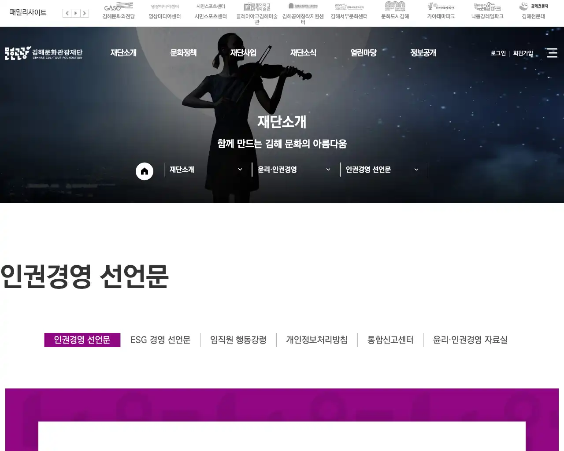Screen dimensions: 564x451
Task: Switch to the ESG 경영 선언문 tab
Action: pyautogui.click(x=160, y=340)
